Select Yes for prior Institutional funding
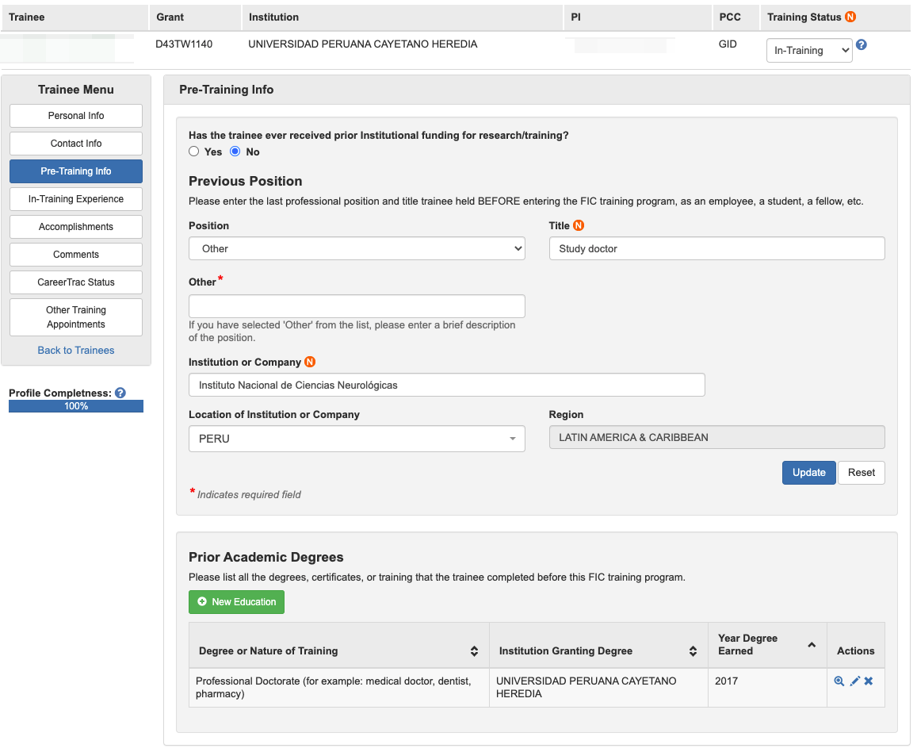 pyautogui.click(x=194, y=152)
